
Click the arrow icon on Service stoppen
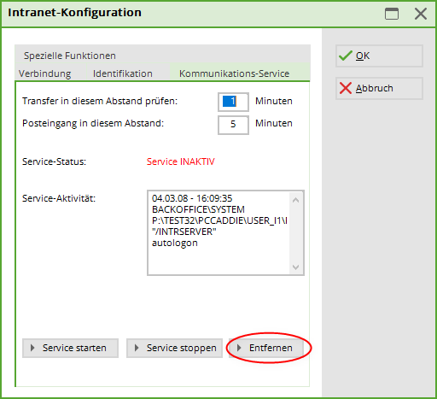137,348
